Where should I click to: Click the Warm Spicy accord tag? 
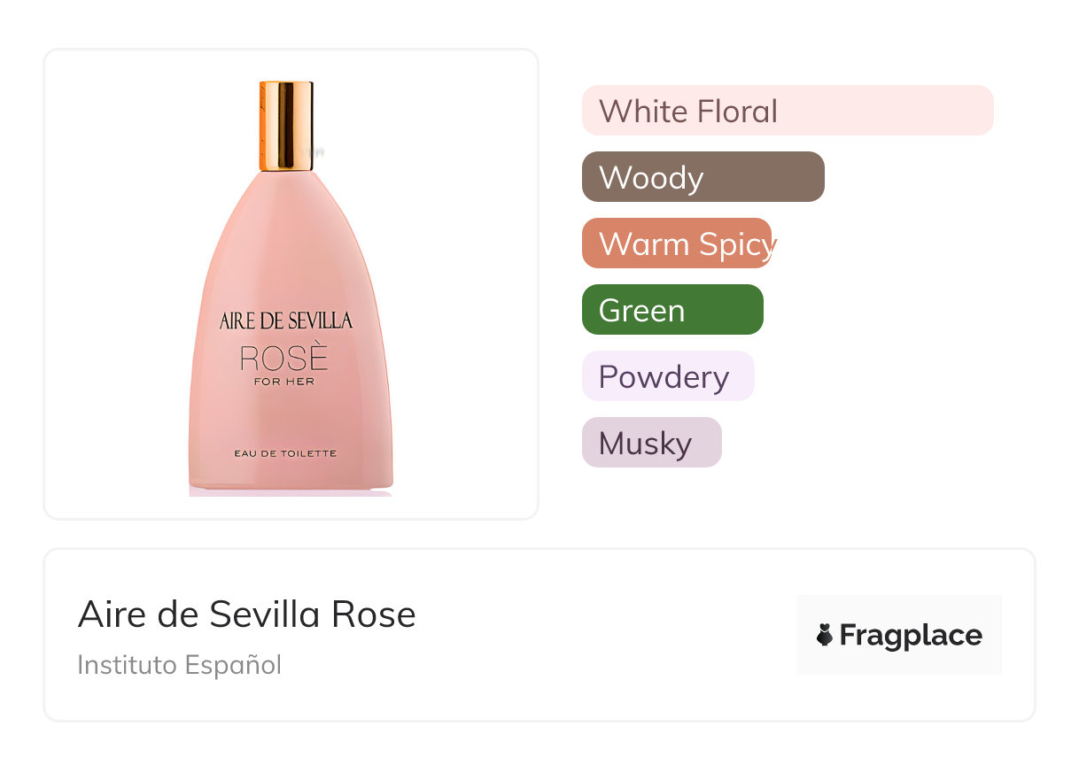click(677, 243)
